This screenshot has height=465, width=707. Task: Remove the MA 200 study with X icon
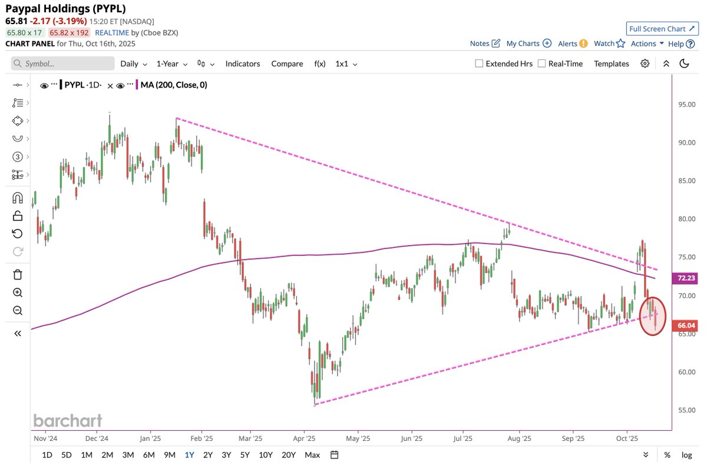(111, 85)
